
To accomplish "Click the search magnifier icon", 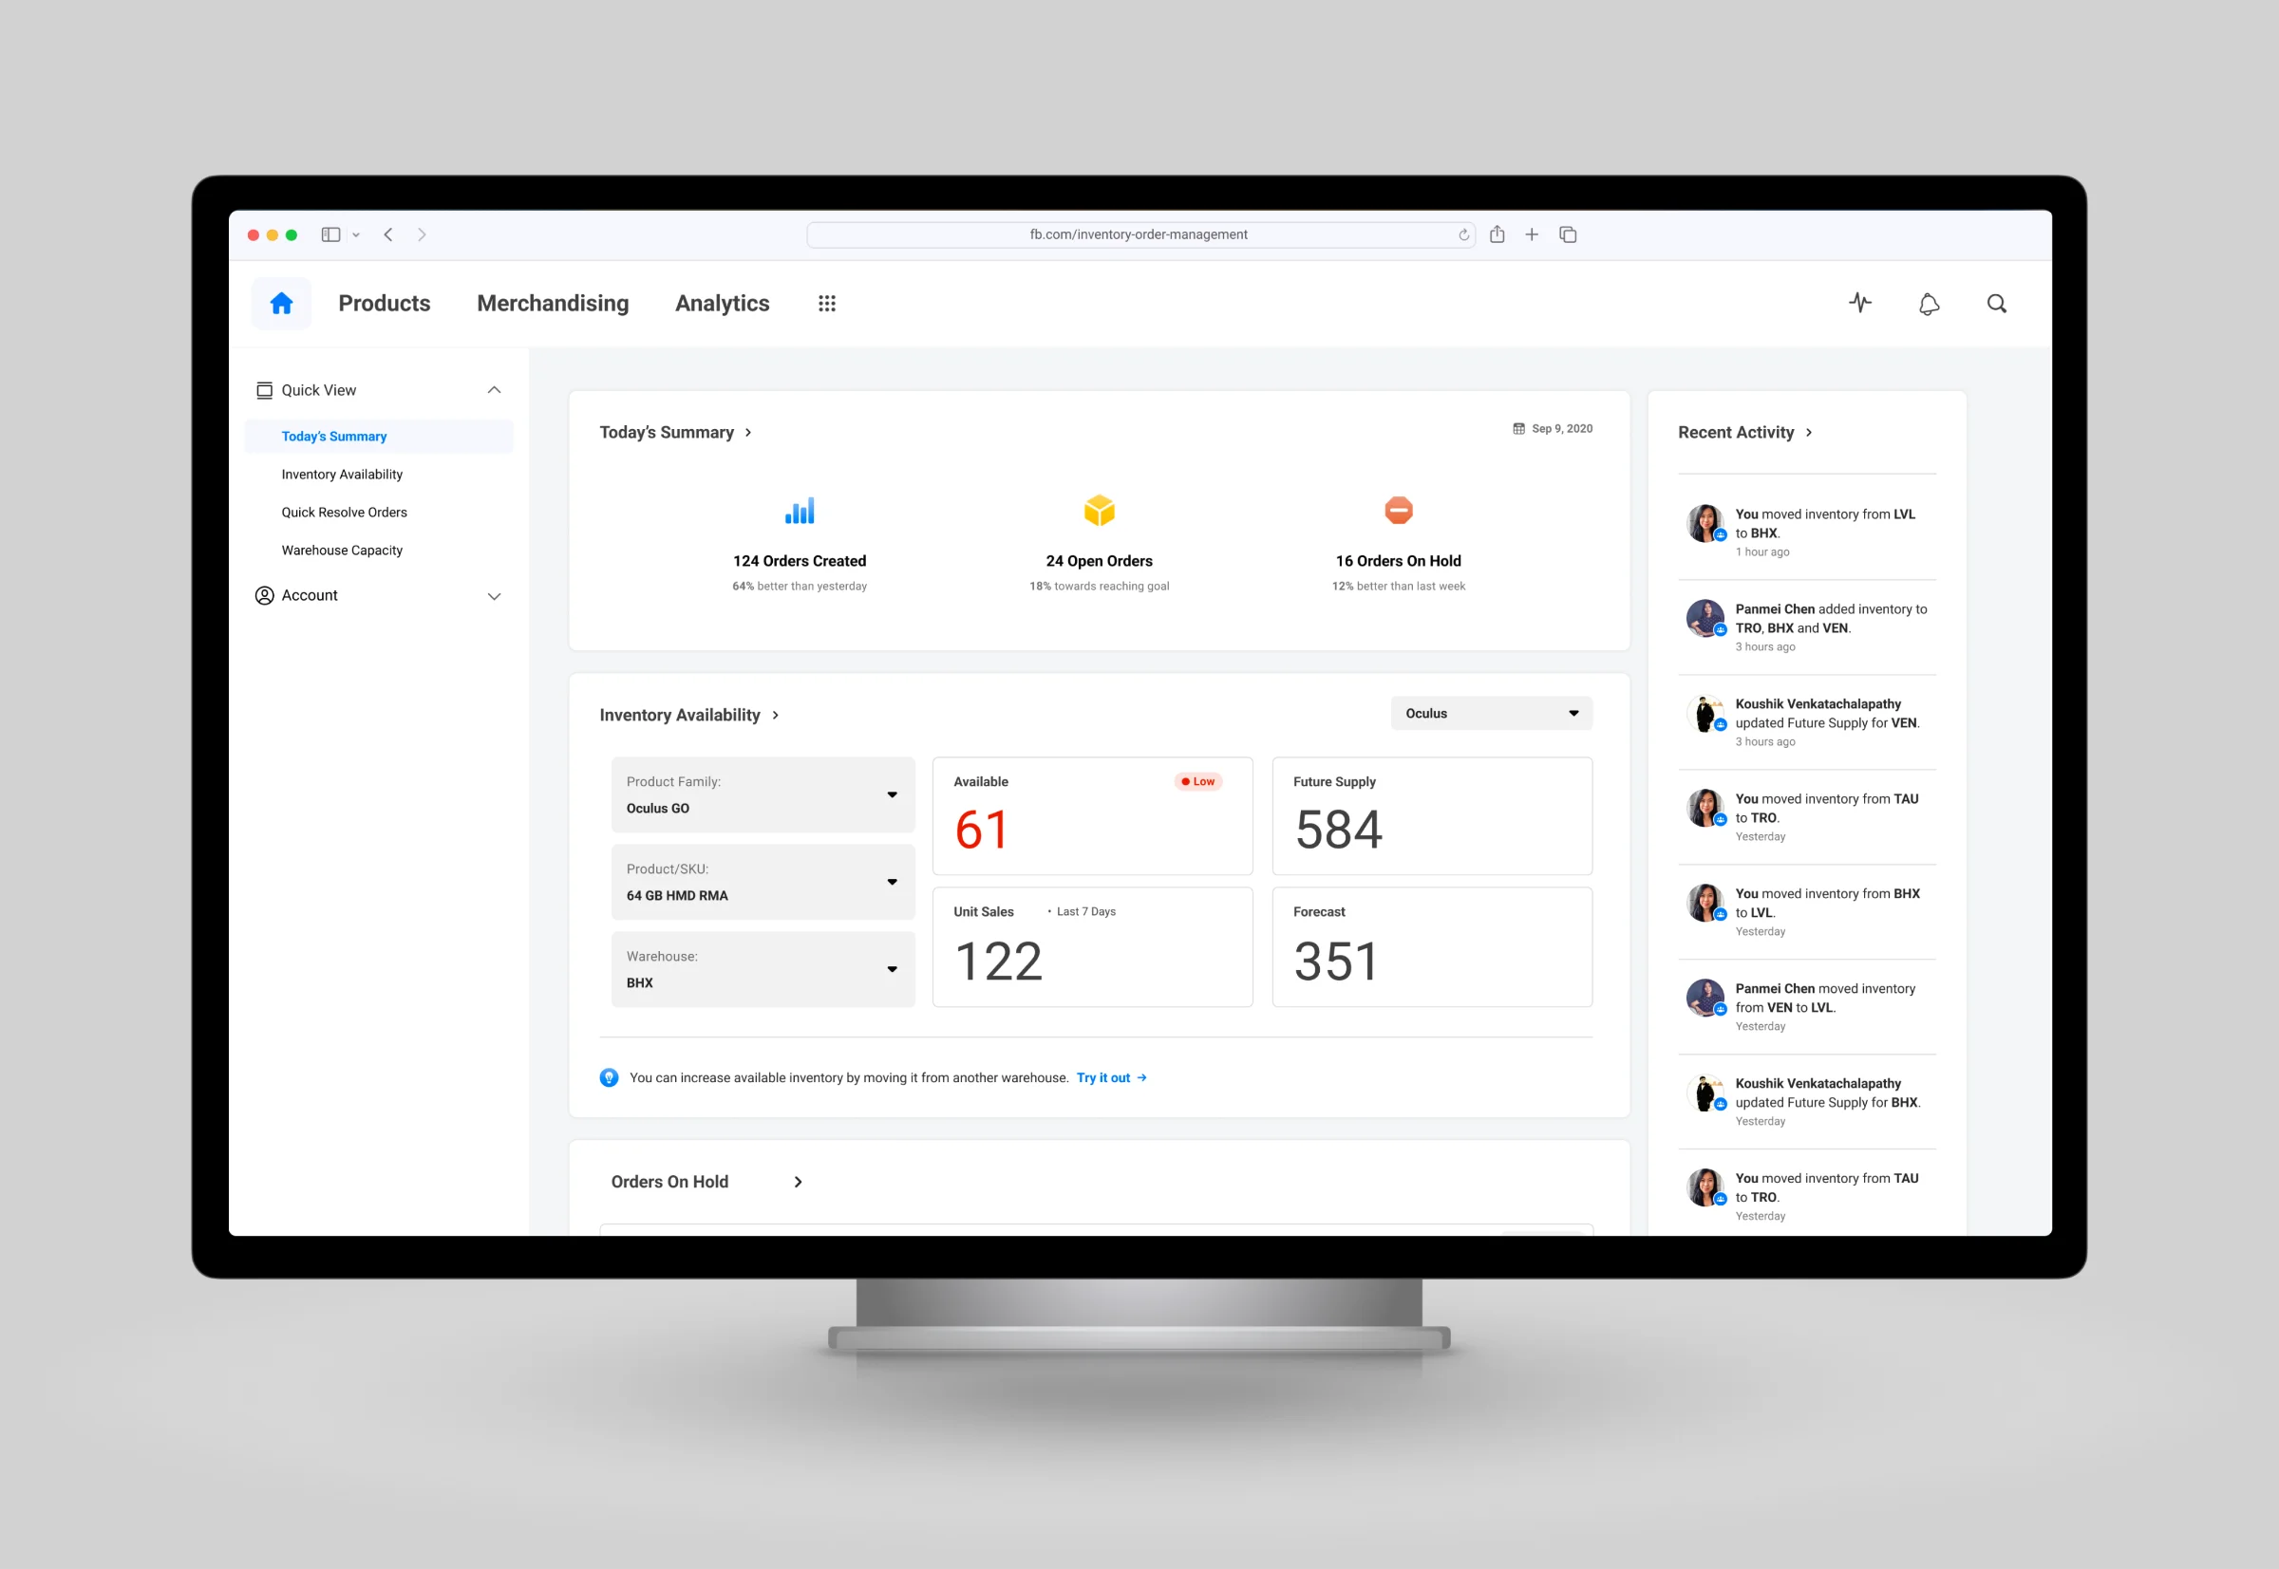I will (x=1996, y=304).
